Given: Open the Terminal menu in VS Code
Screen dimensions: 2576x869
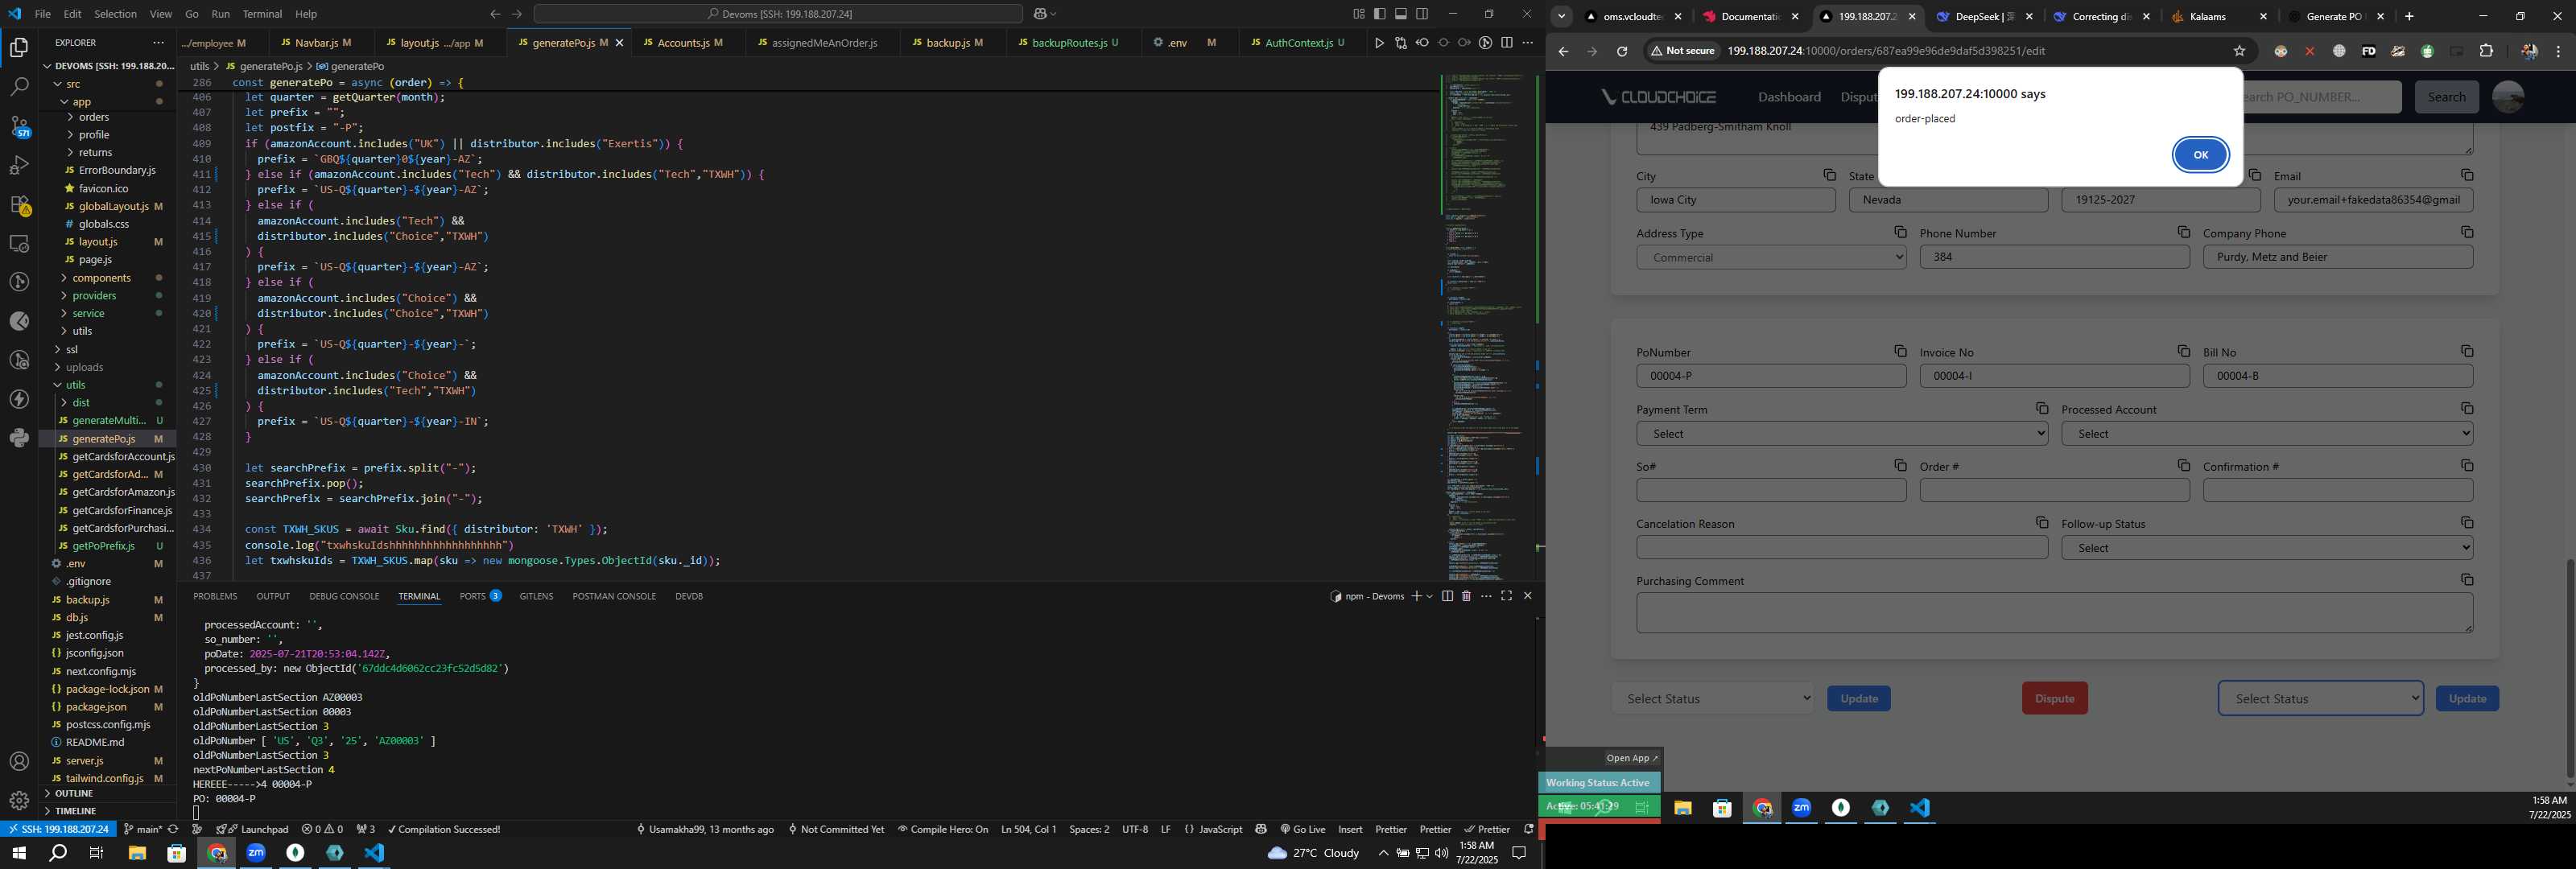Looking at the screenshot, I should [x=262, y=14].
